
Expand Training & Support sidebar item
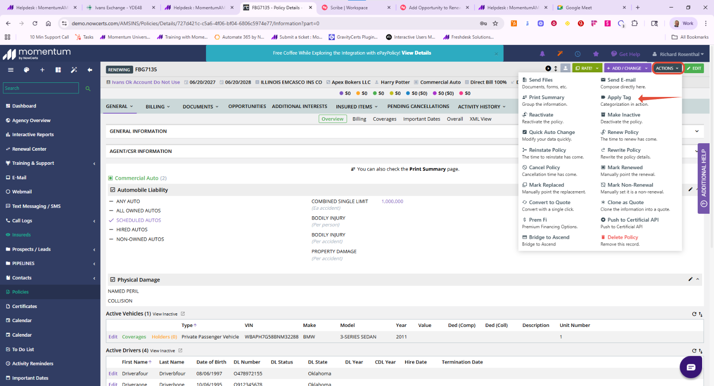[50, 163]
